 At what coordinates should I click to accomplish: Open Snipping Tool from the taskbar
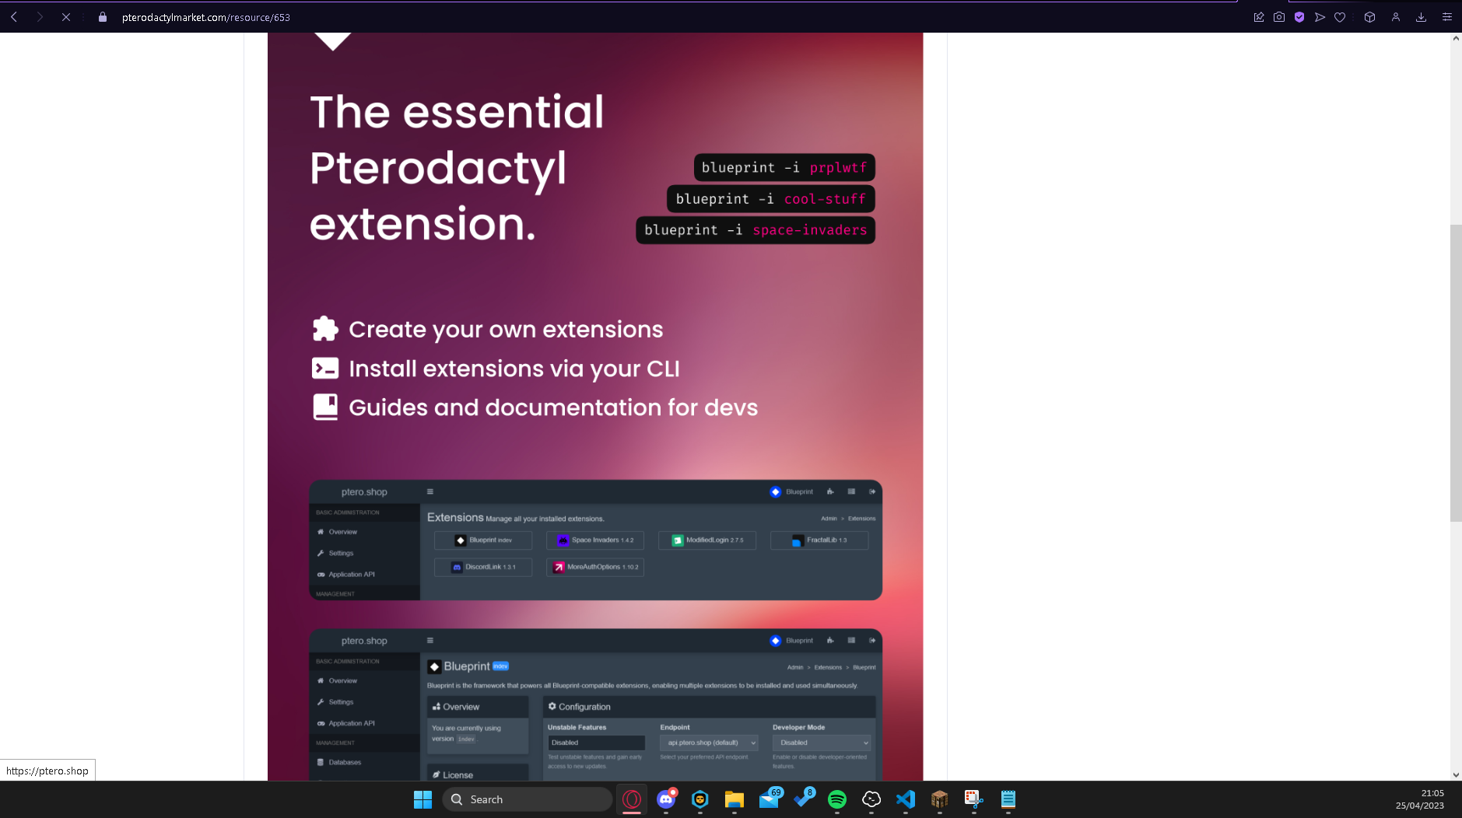tap(974, 799)
